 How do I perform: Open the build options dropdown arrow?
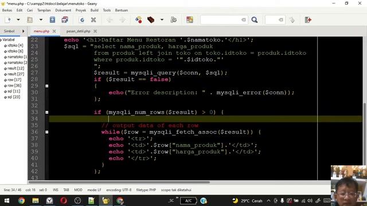coord(162,20)
